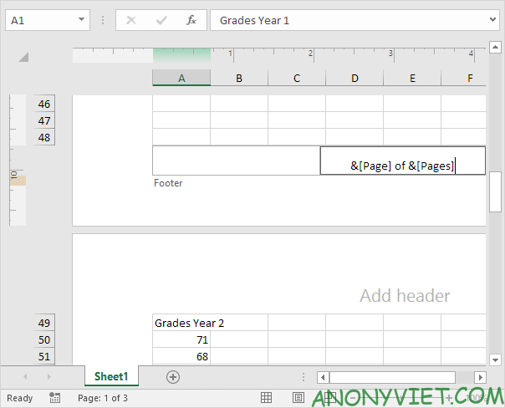Click the Cancel entry X icon
This screenshot has height=408, width=505.
point(131,19)
